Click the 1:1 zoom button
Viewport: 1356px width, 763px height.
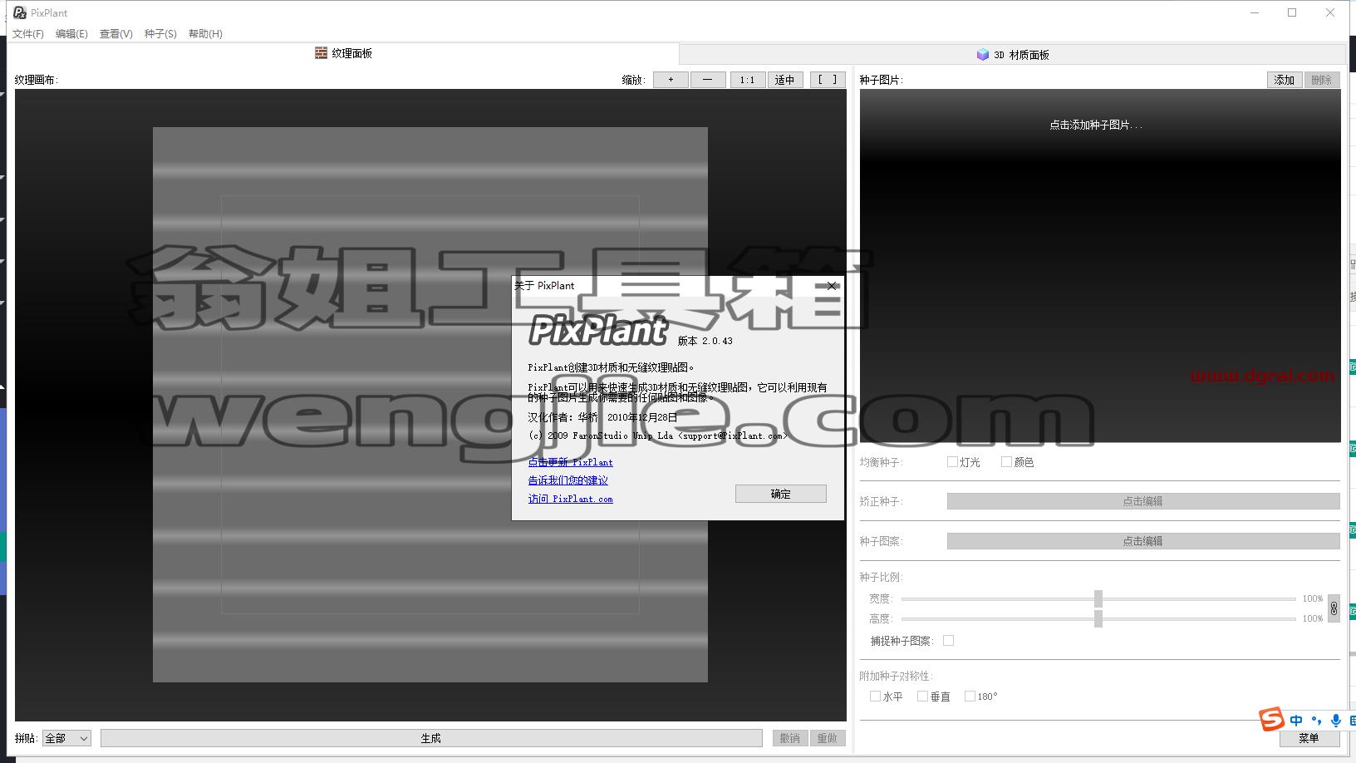tap(747, 80)
